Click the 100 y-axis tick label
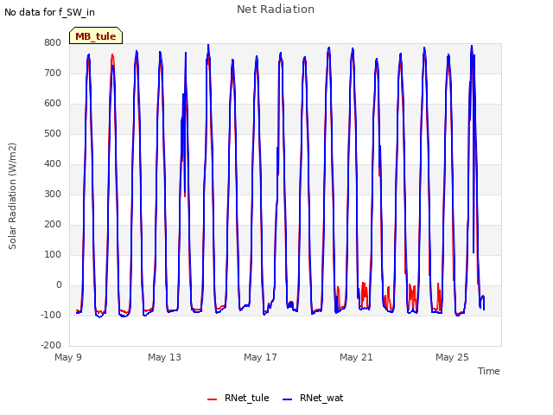 53,254
